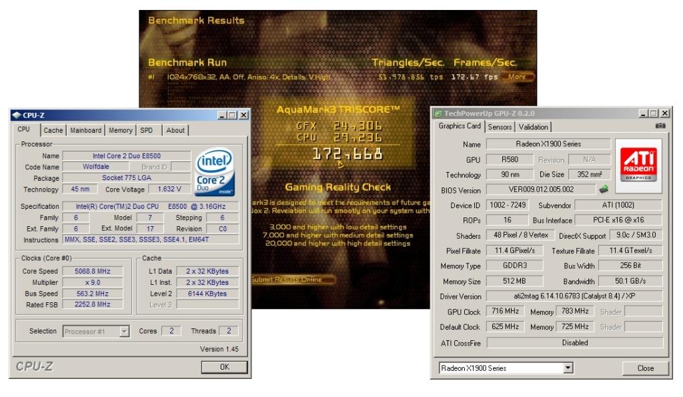
Task: Click the OK button in CPU-Z
Action: click(x=224, y=367)
